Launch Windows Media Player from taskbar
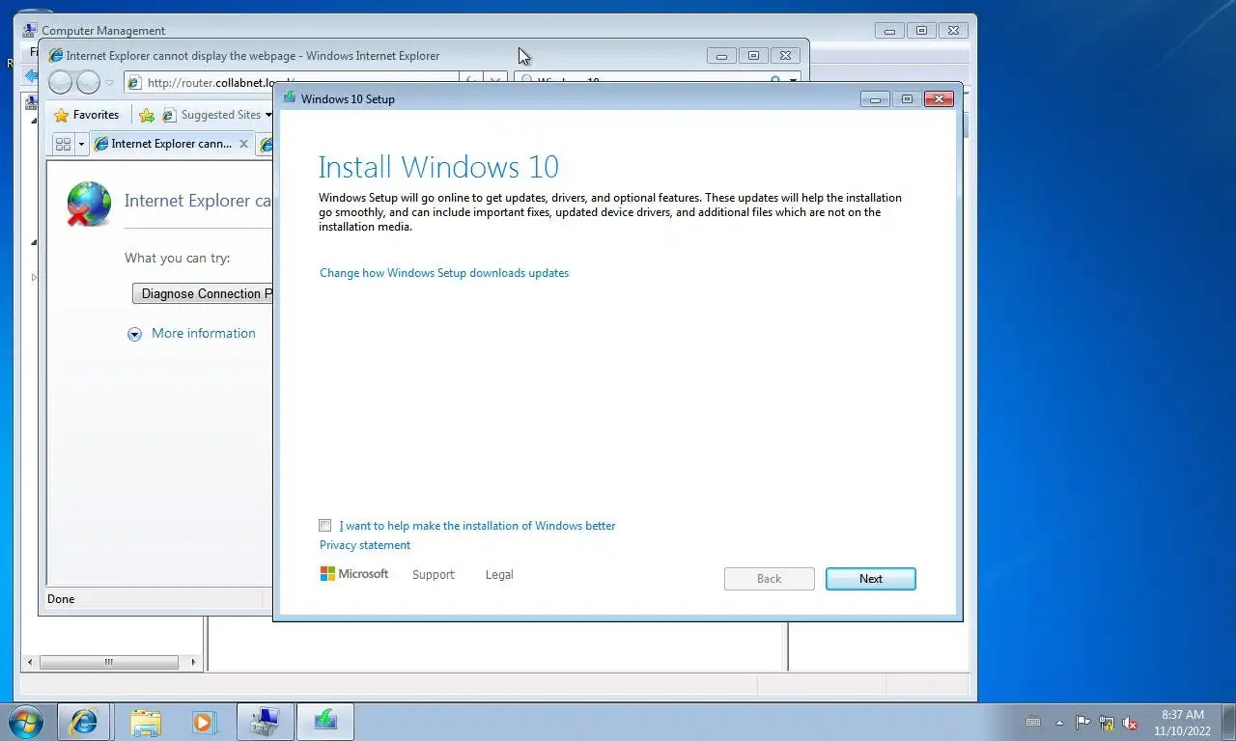Screen dimensions: 1236x741 tap(203, 721)
